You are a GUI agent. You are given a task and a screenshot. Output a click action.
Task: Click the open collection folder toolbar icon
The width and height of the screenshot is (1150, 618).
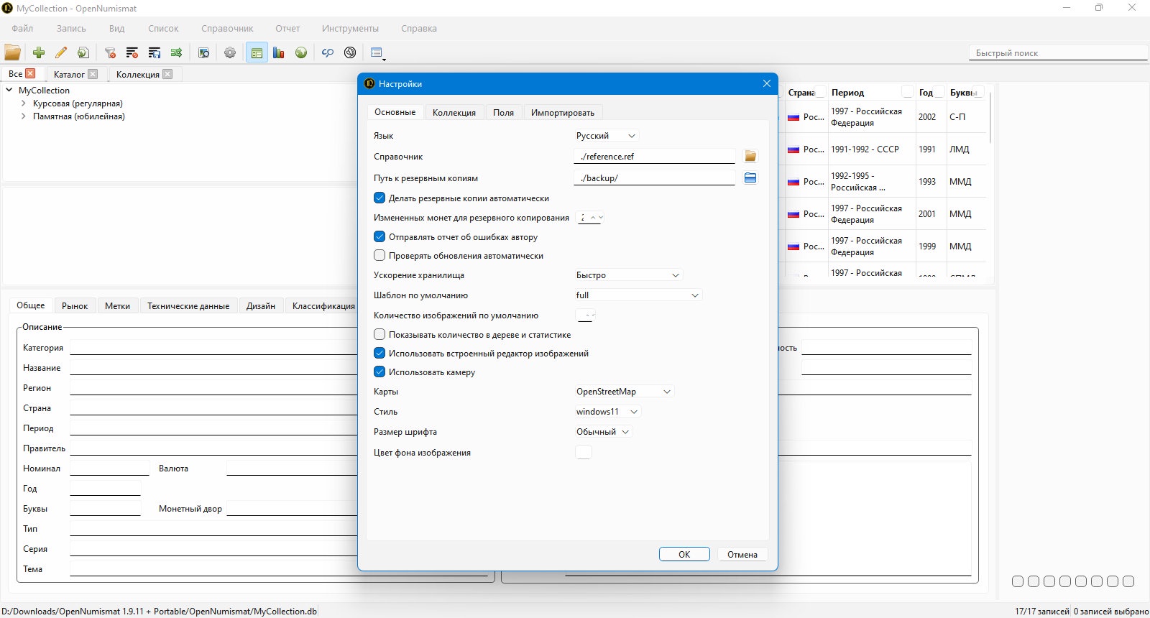coord(12,52)
